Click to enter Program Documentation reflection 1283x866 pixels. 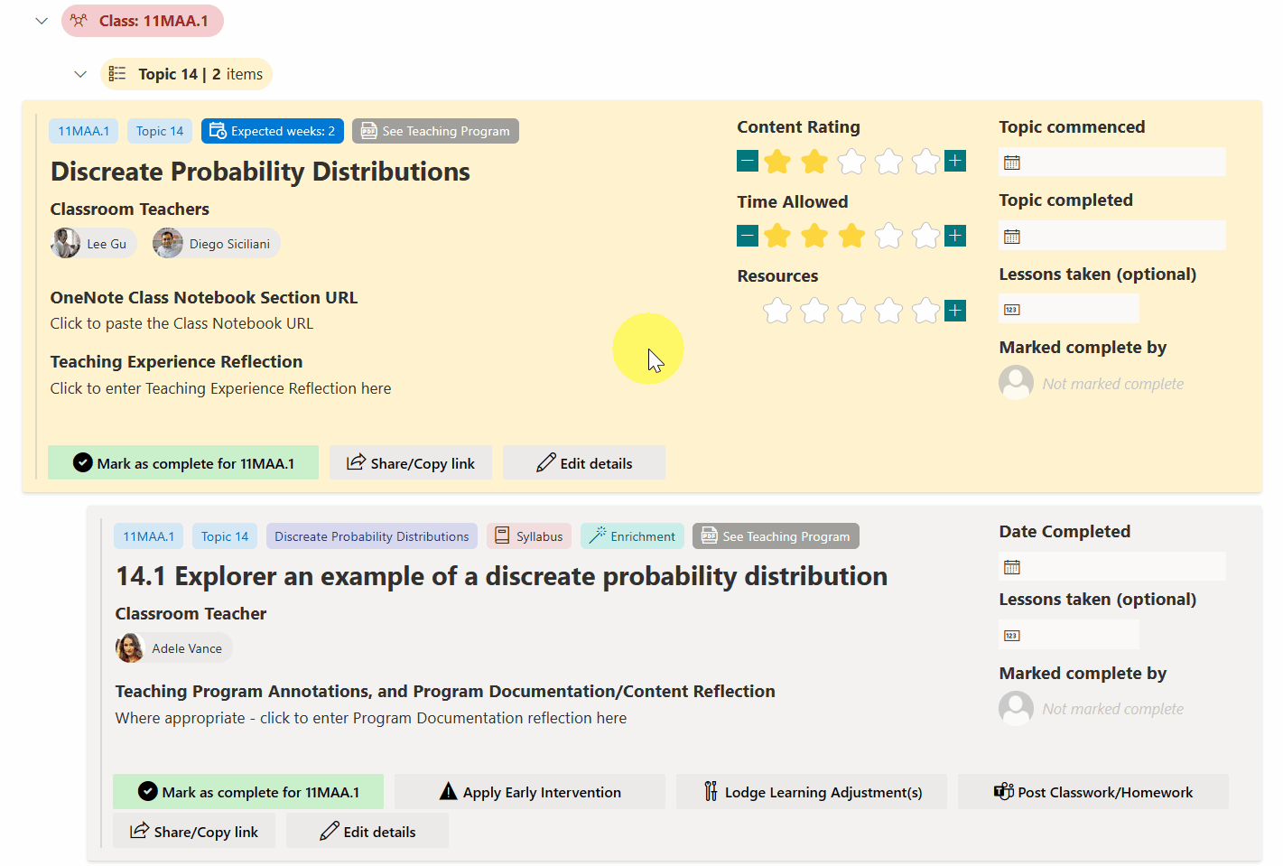[371, 718]
